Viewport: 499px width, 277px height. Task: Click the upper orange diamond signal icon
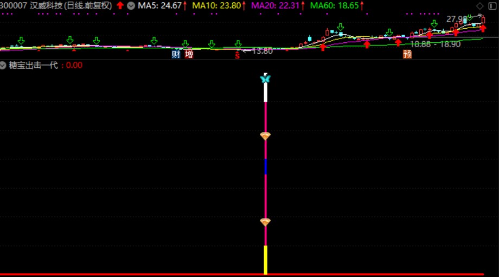coord(265,136)
